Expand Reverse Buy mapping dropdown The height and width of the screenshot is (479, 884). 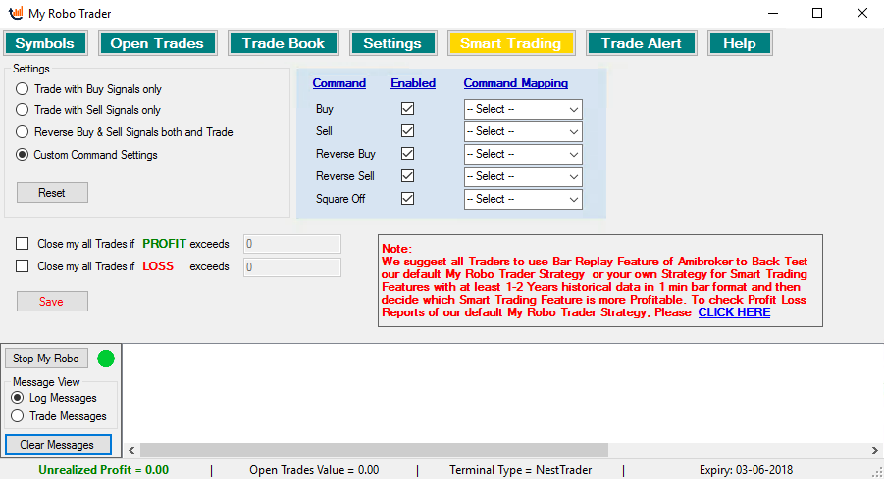[523, 154]
